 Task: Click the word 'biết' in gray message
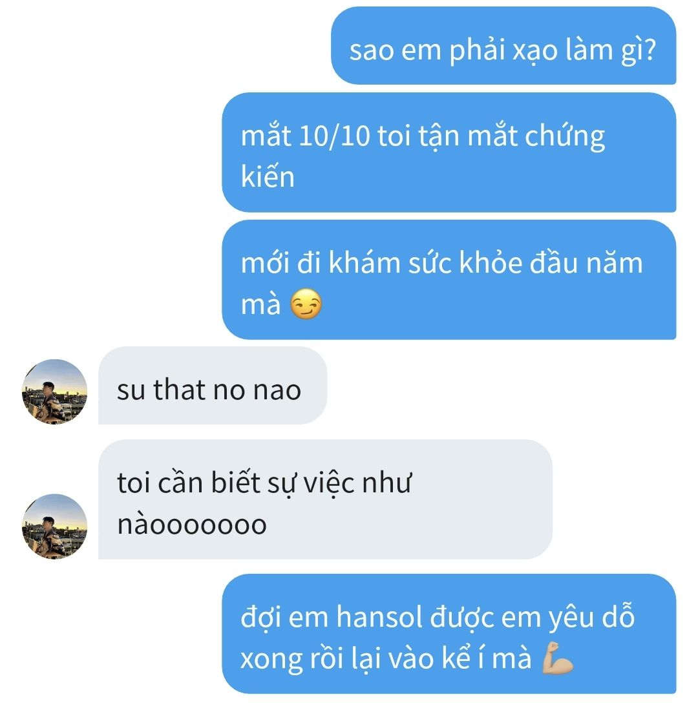coord(235,483)
